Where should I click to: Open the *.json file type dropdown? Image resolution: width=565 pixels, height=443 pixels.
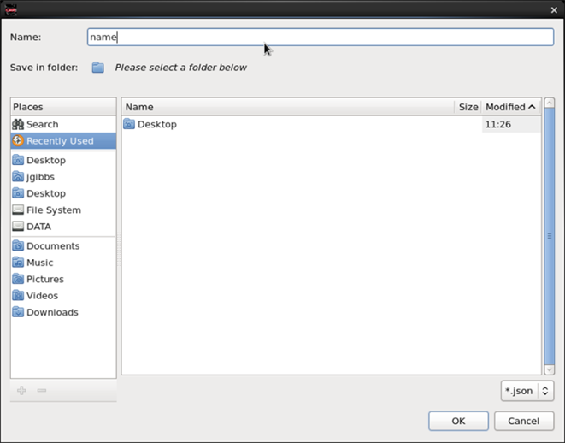[527, 391]
